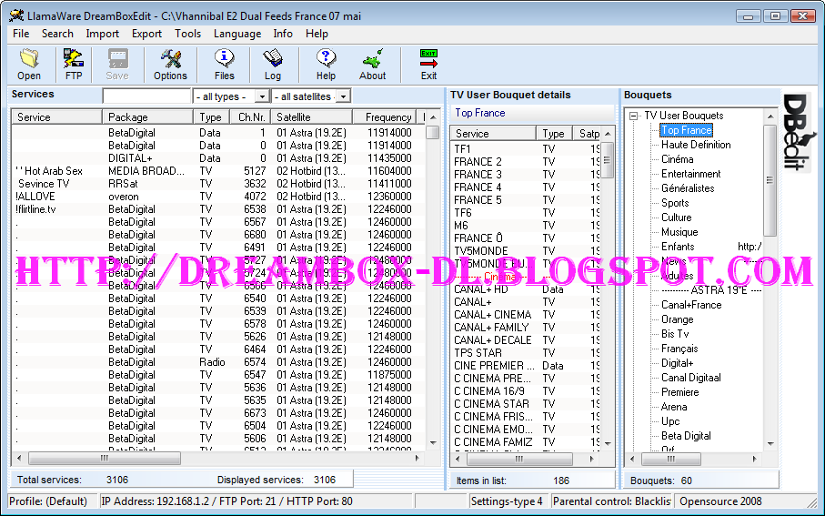Open Help from the toolbar
This screenshot has width=825, height=516.
point(326,65)
